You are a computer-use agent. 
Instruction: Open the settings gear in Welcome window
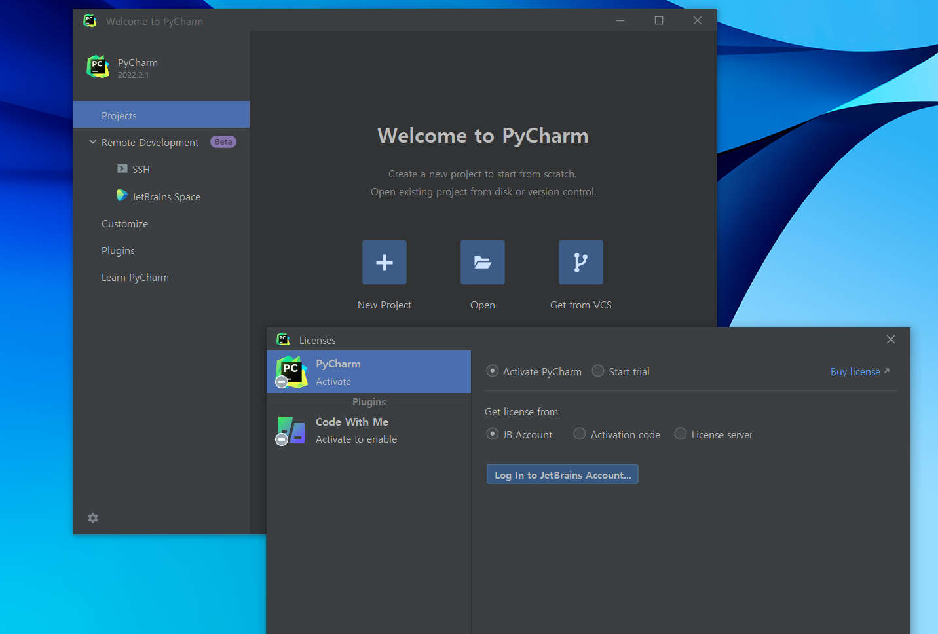[x=93, y=518]
